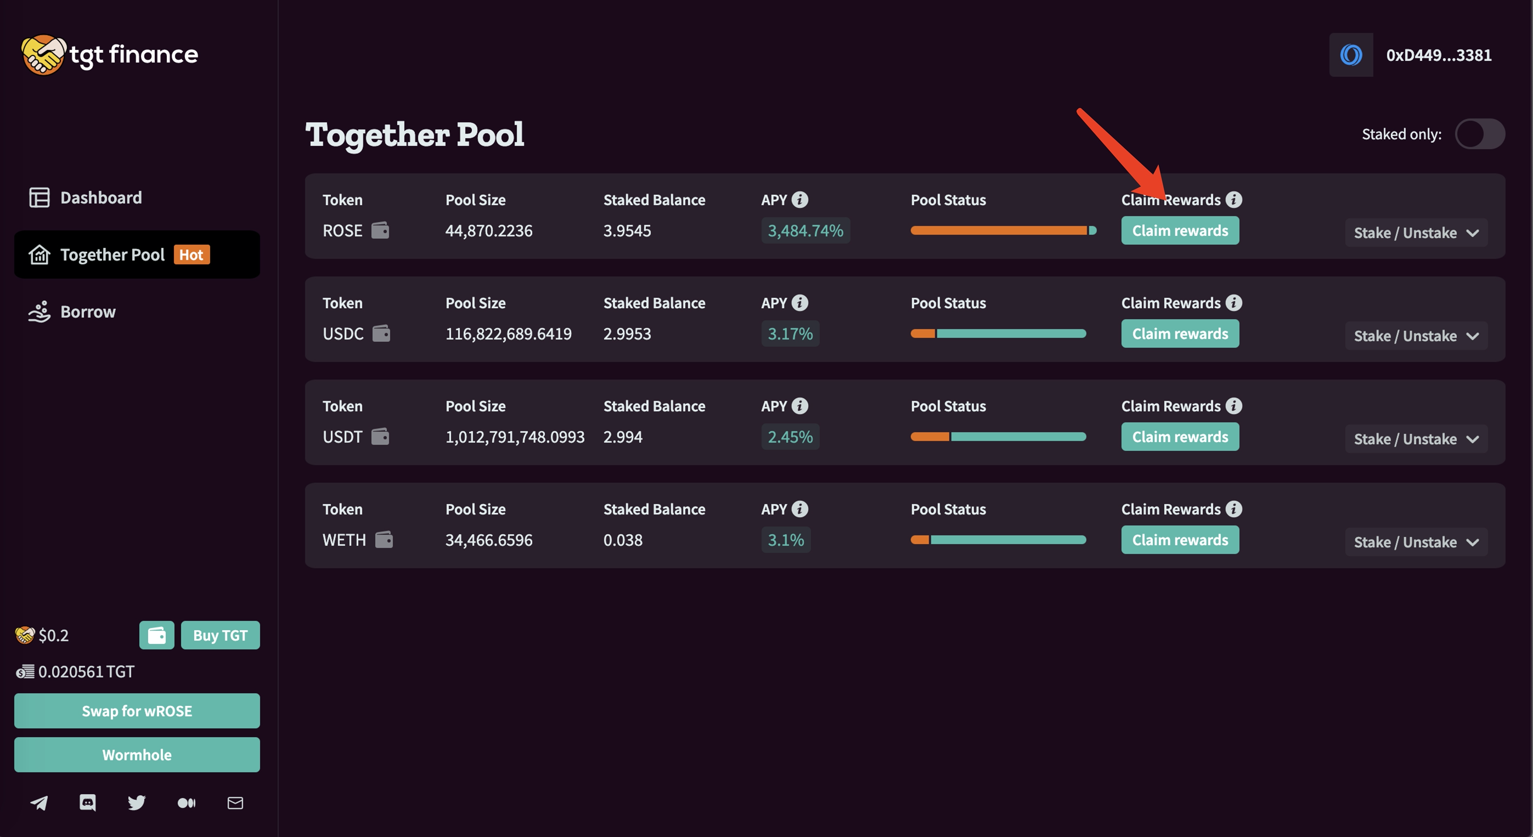Click the wallet icon next to ROSE
The height and width of the screenshot is (837, 1533).
380,230
